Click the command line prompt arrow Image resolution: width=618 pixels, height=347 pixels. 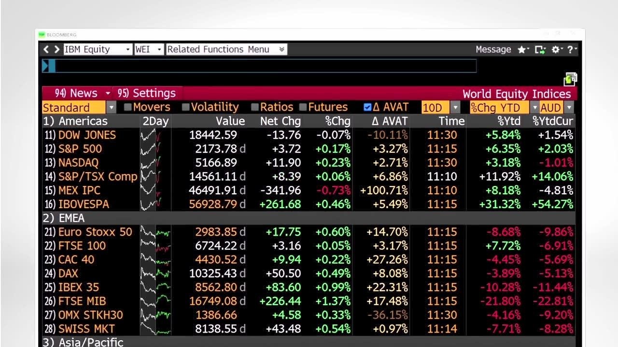click(45, 66)
